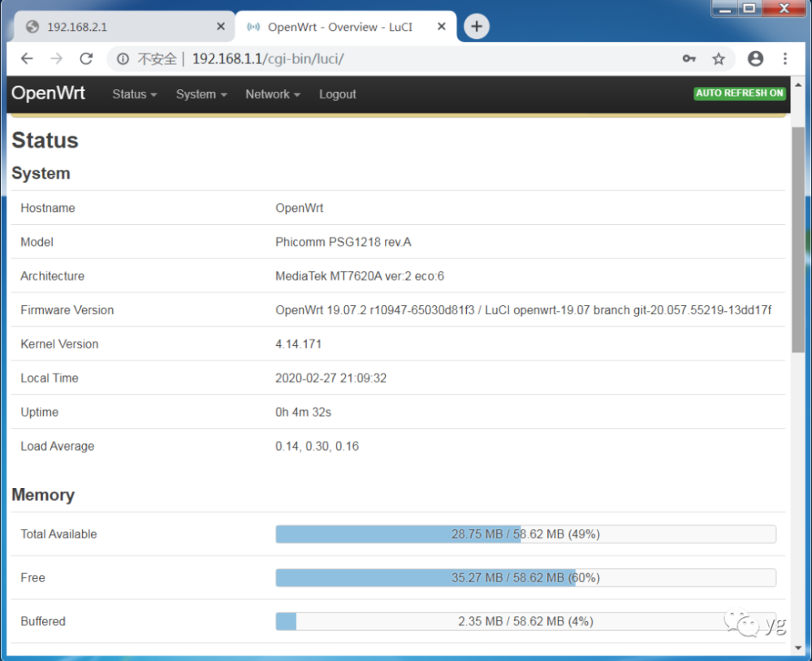Click the saved password key icon

tap(689, 58)
